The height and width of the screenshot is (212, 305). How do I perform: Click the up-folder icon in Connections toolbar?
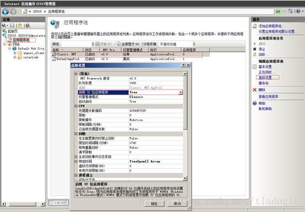tap(20, 25)
